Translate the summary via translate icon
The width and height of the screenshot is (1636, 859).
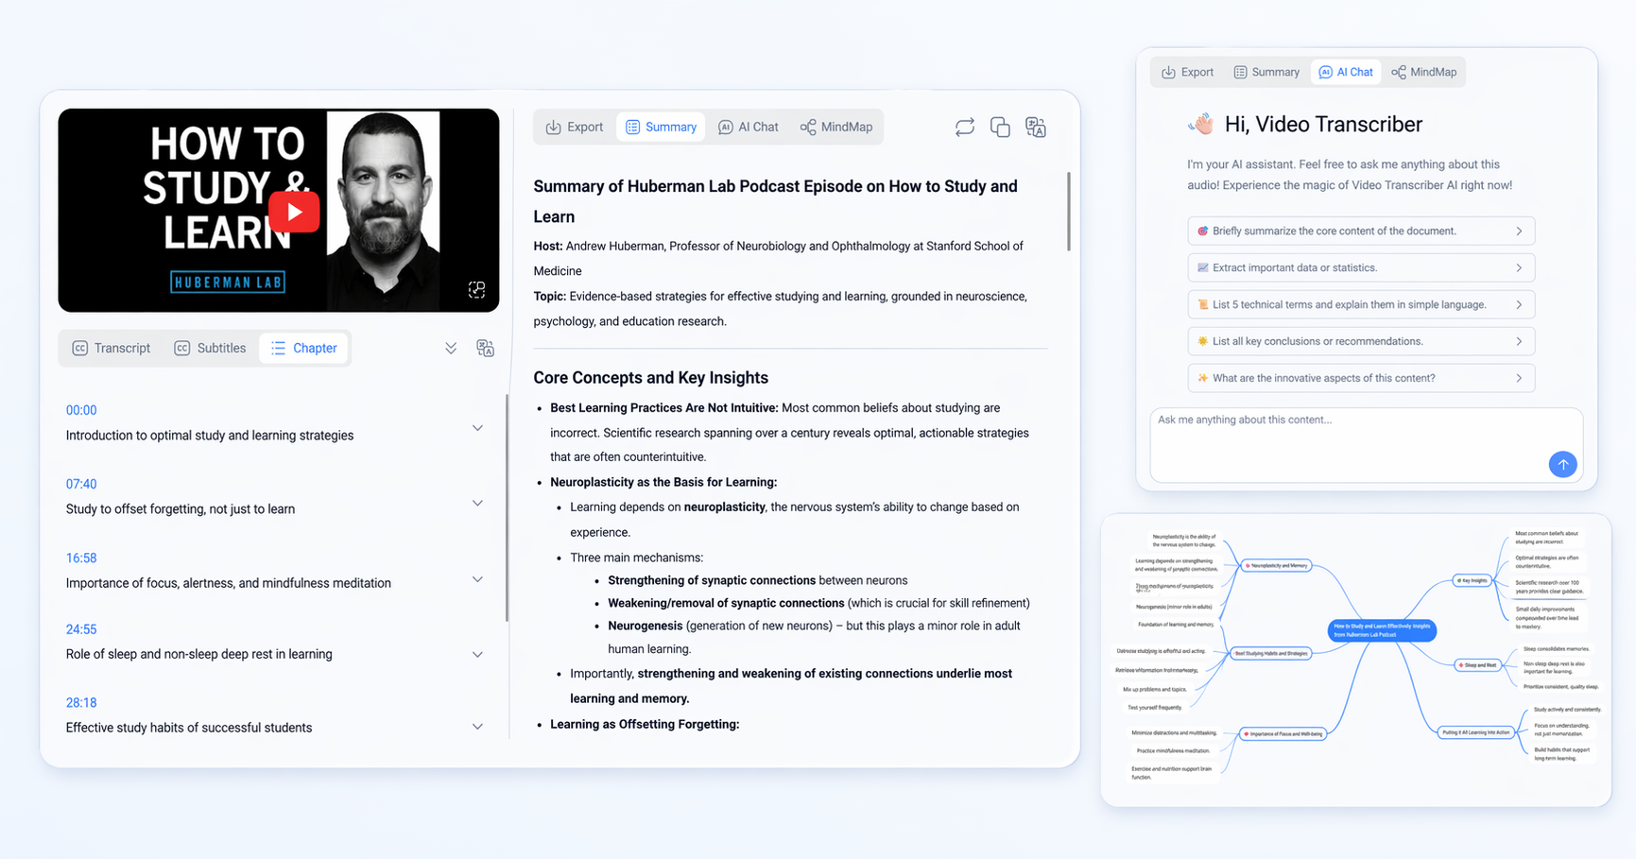coord(1035,126)
